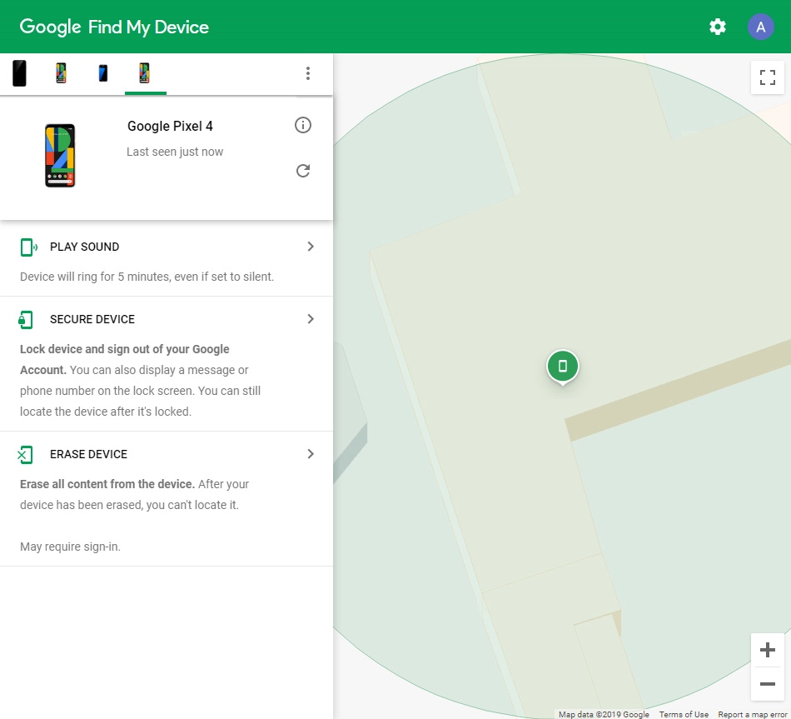Open the three-dot more options menu

(308, 73)
